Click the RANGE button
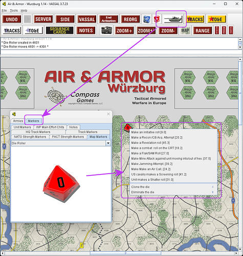The height and width of the screenshot is (256, 243). point(203,31)
